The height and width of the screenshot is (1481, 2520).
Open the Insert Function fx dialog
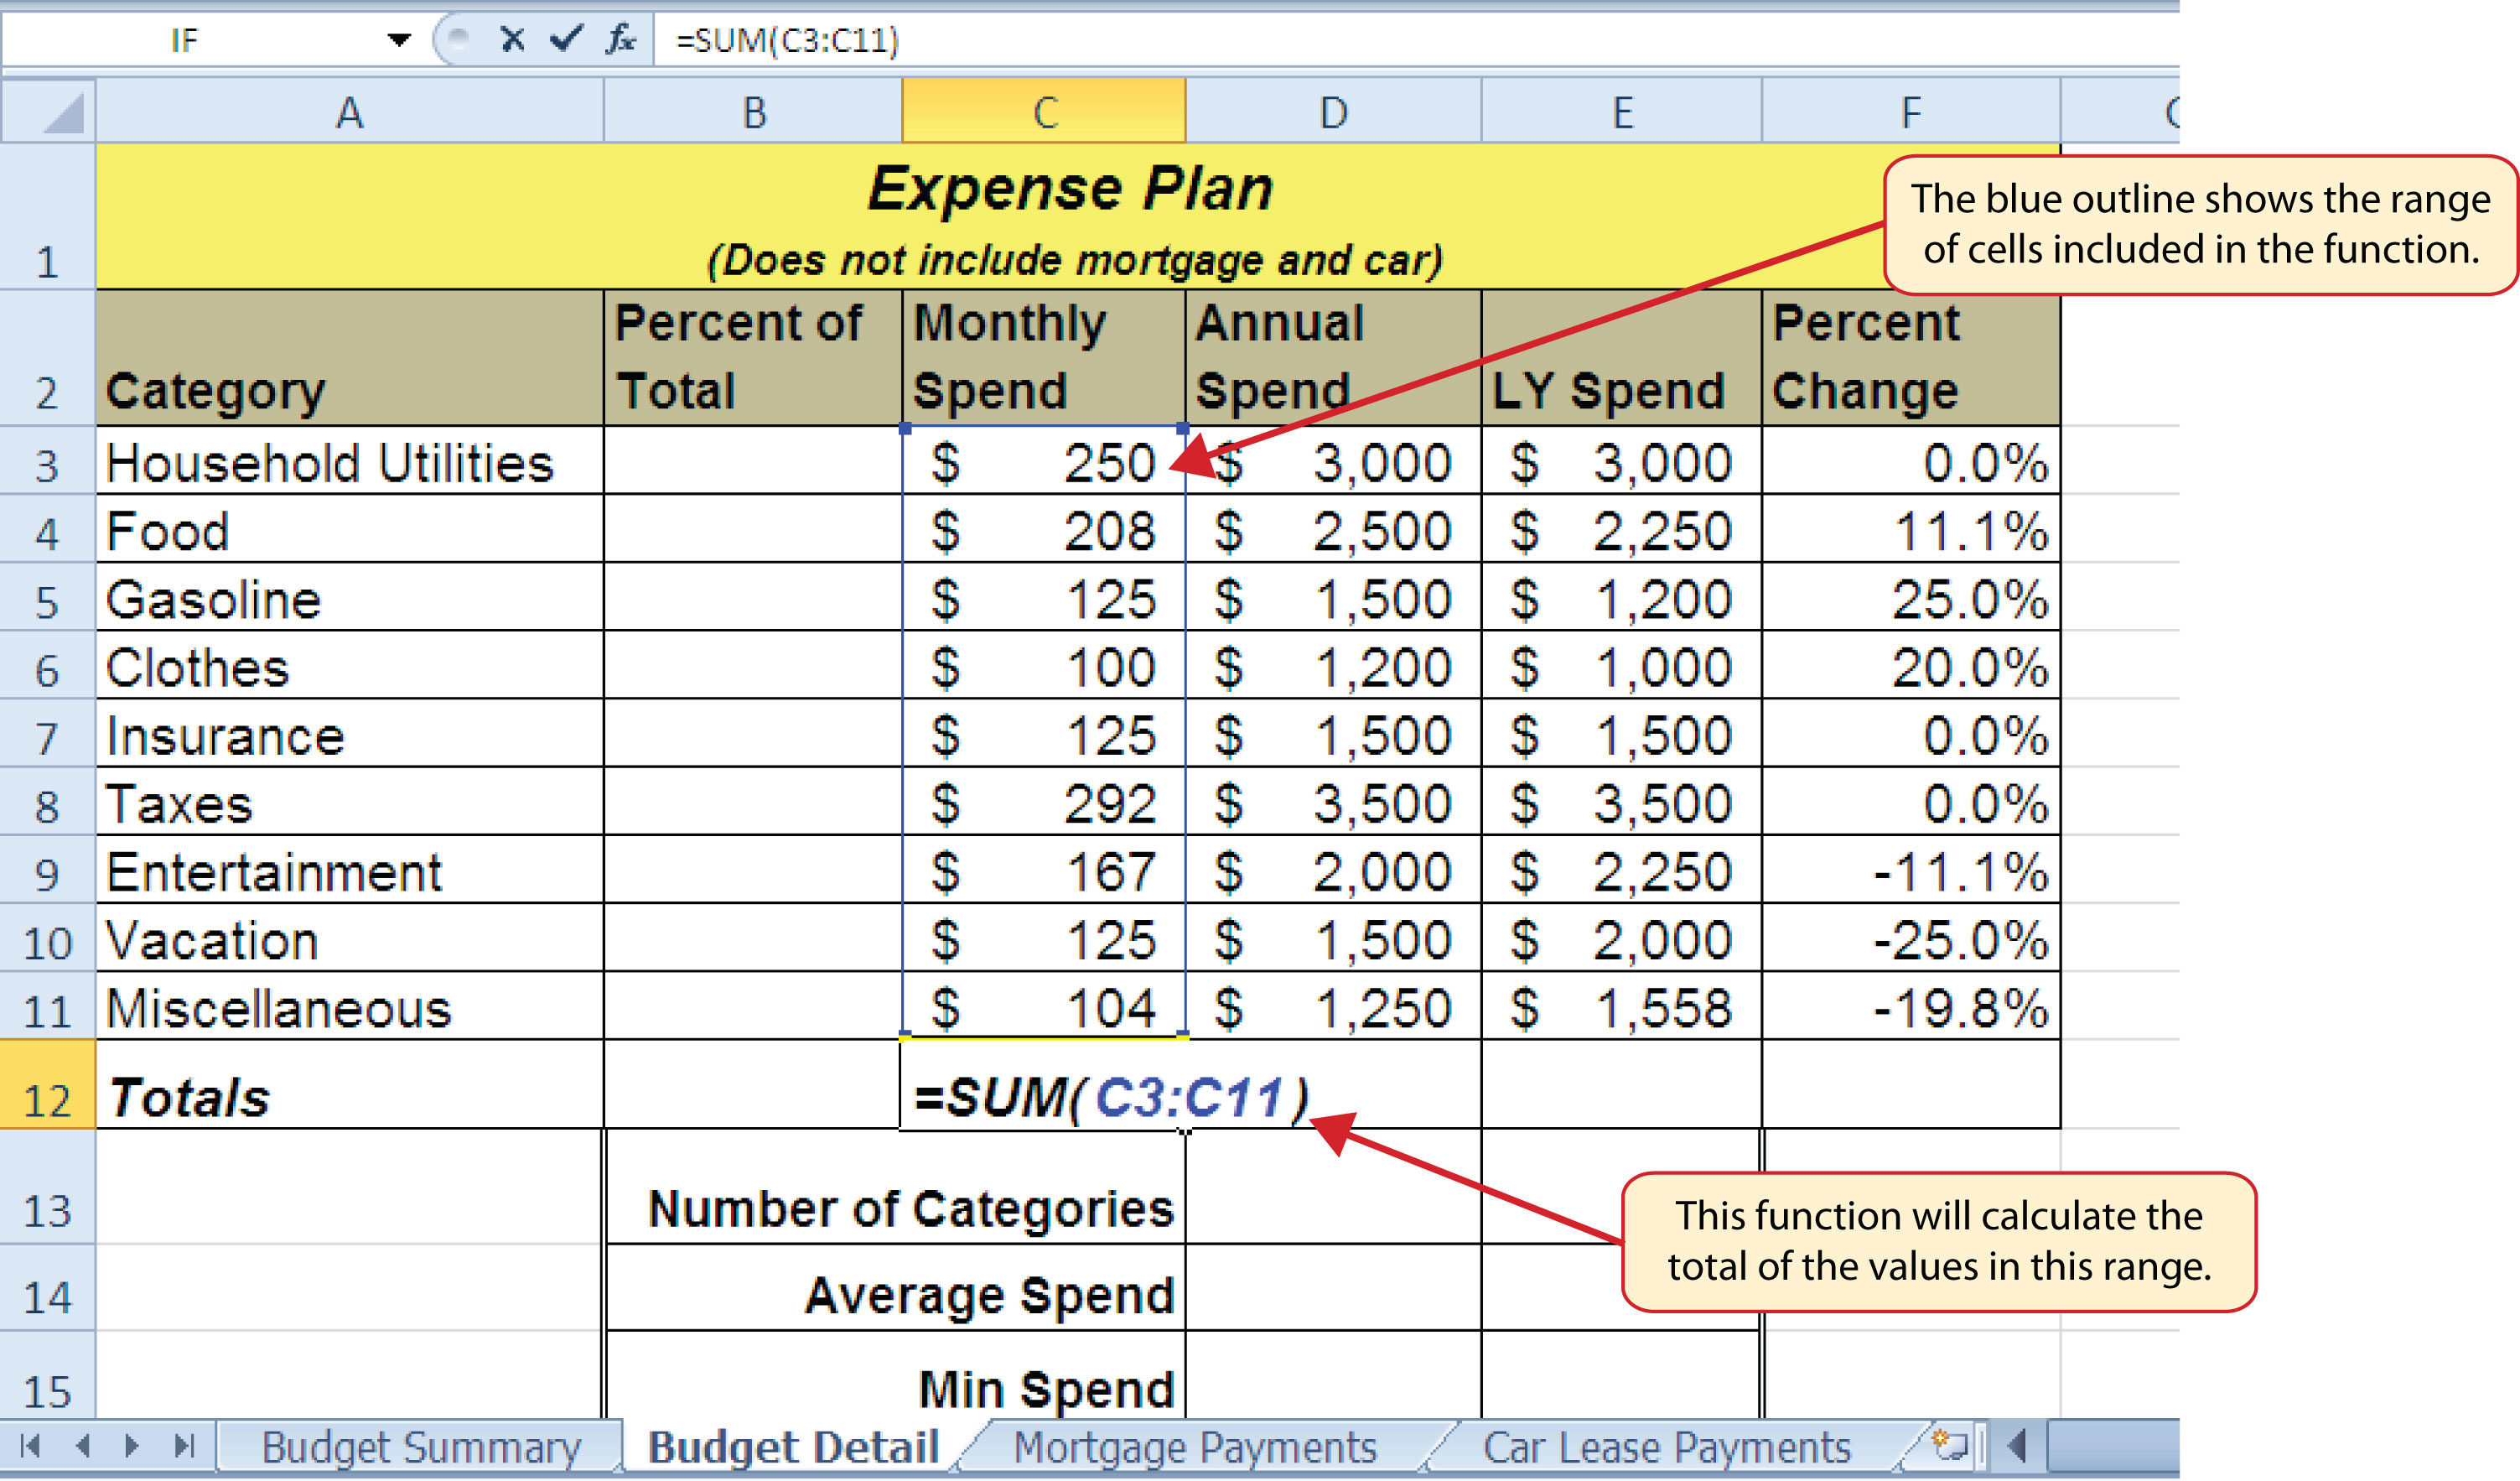point(620,39)
